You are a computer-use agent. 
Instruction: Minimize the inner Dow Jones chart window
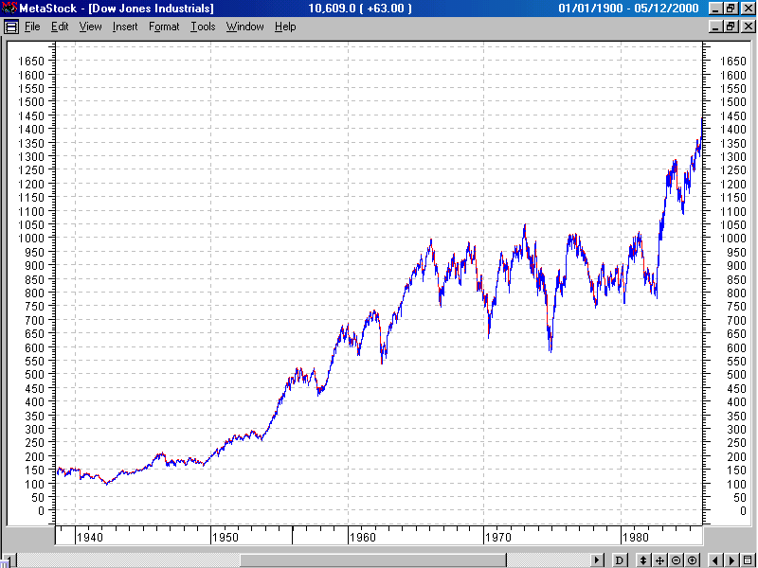(x=716, y=27)
